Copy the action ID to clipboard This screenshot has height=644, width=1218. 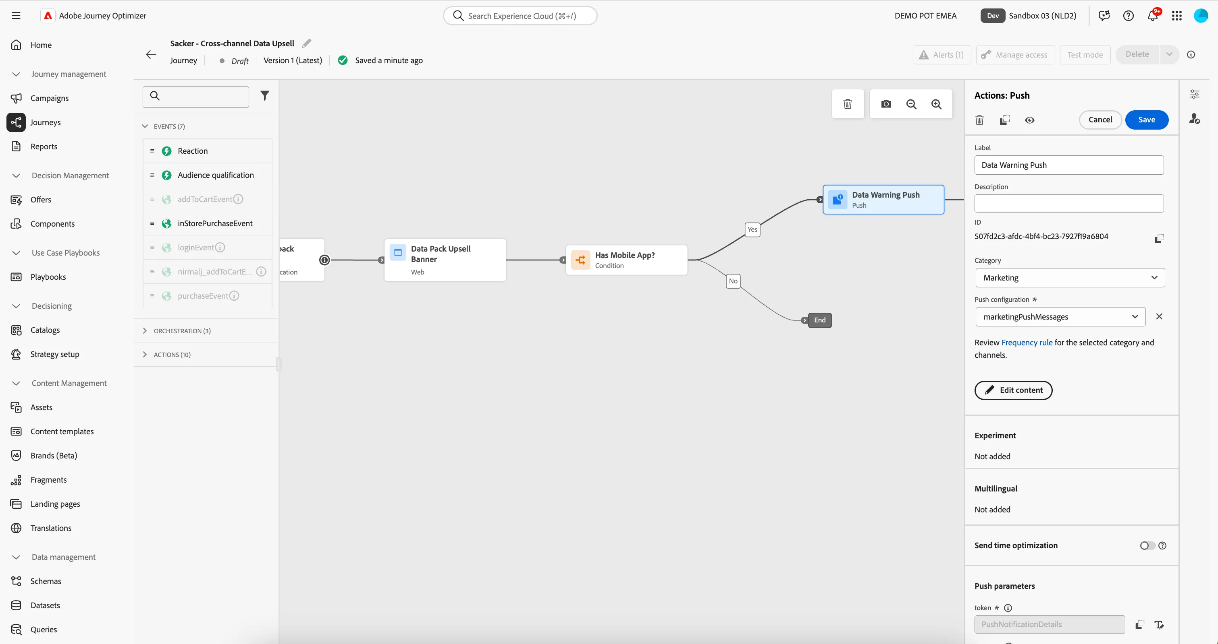(x=1159, y=238)
